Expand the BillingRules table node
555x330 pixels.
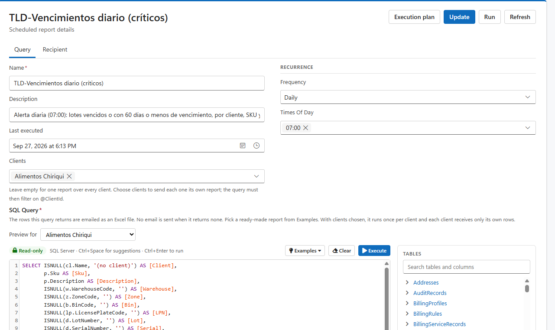[x=407, y=314]
